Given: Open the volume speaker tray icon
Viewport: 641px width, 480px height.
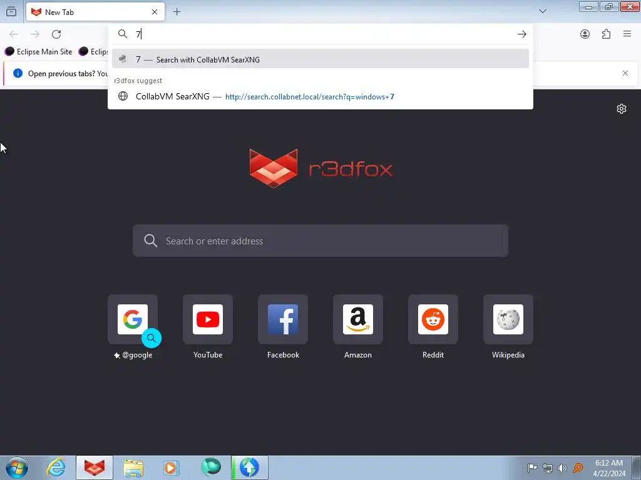Looking at the screenshot, I should tap(563, 467).
